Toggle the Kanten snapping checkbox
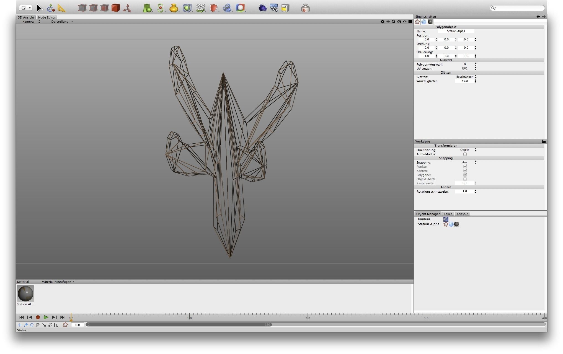 (x=465, y=171)
